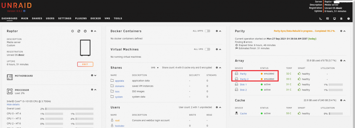The image size is (355, 128).
Task: Click the healthy thumbs-up icon for Disk 1
Action: coord(299,85)
